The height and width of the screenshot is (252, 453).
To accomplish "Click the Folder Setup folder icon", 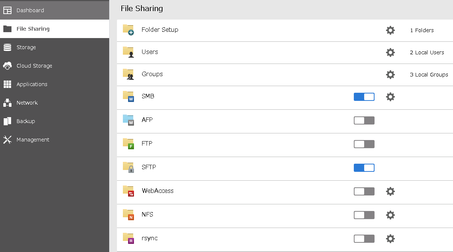I will pyautogui.click(x=128, y=30).
